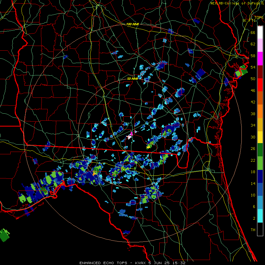Click the navy blue legend swatch

(260, 176)
